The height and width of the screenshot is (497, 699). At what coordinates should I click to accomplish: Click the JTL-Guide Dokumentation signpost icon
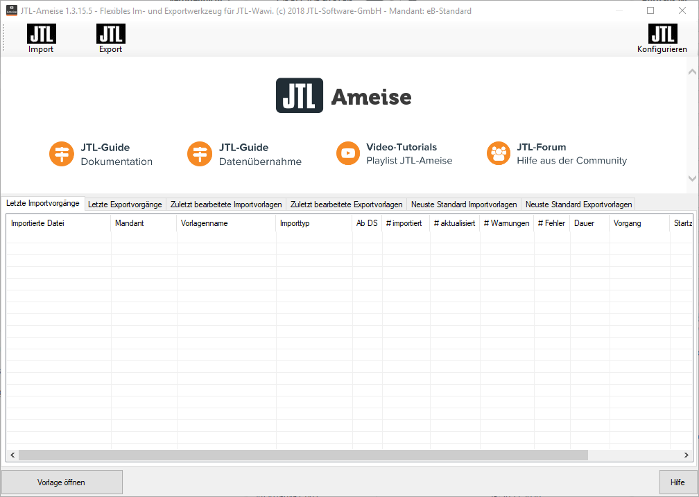62,154
